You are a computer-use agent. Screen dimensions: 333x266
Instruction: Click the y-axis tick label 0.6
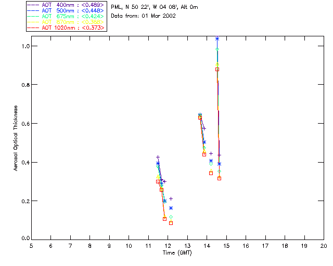click(x=25, y=124)
